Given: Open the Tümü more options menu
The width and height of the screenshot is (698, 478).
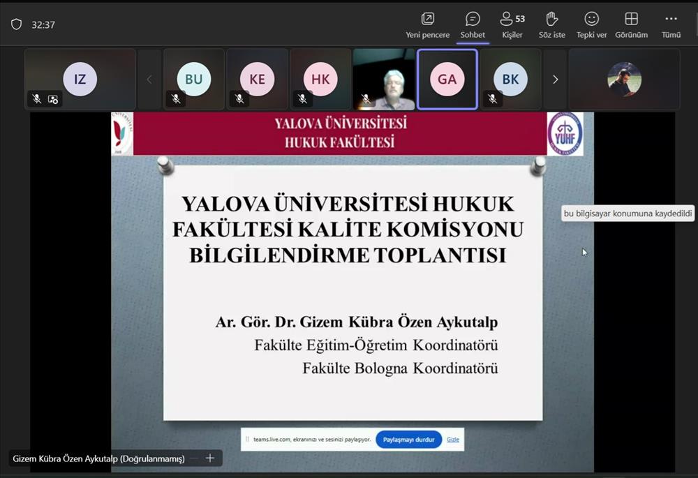Looking at the screenshot, I should [671, 25].
